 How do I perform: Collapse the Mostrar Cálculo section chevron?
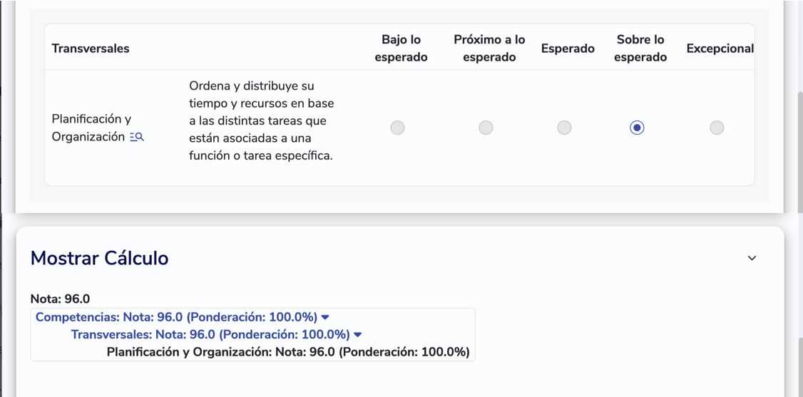(x=752, y=258)
